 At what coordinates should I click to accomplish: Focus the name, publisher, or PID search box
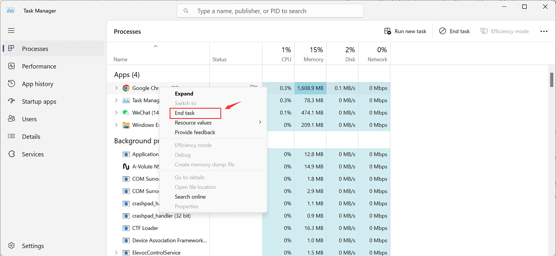tap(270, 11)
